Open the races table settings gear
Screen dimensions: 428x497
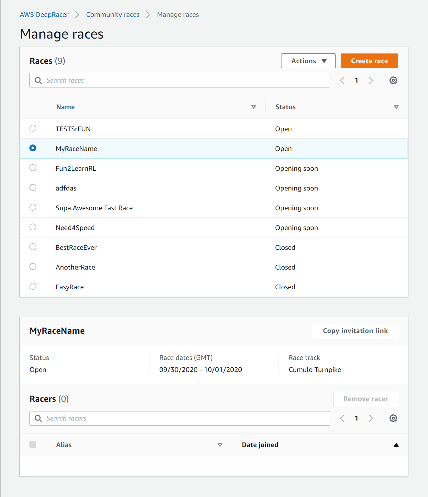point(393,80)
